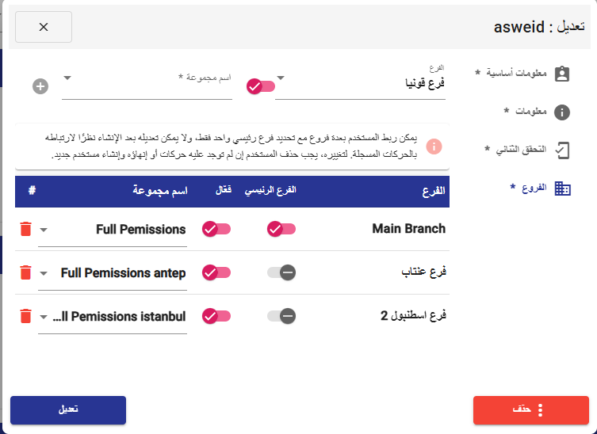
Task: Click the blue تعديل button
Action: (68, 410)
